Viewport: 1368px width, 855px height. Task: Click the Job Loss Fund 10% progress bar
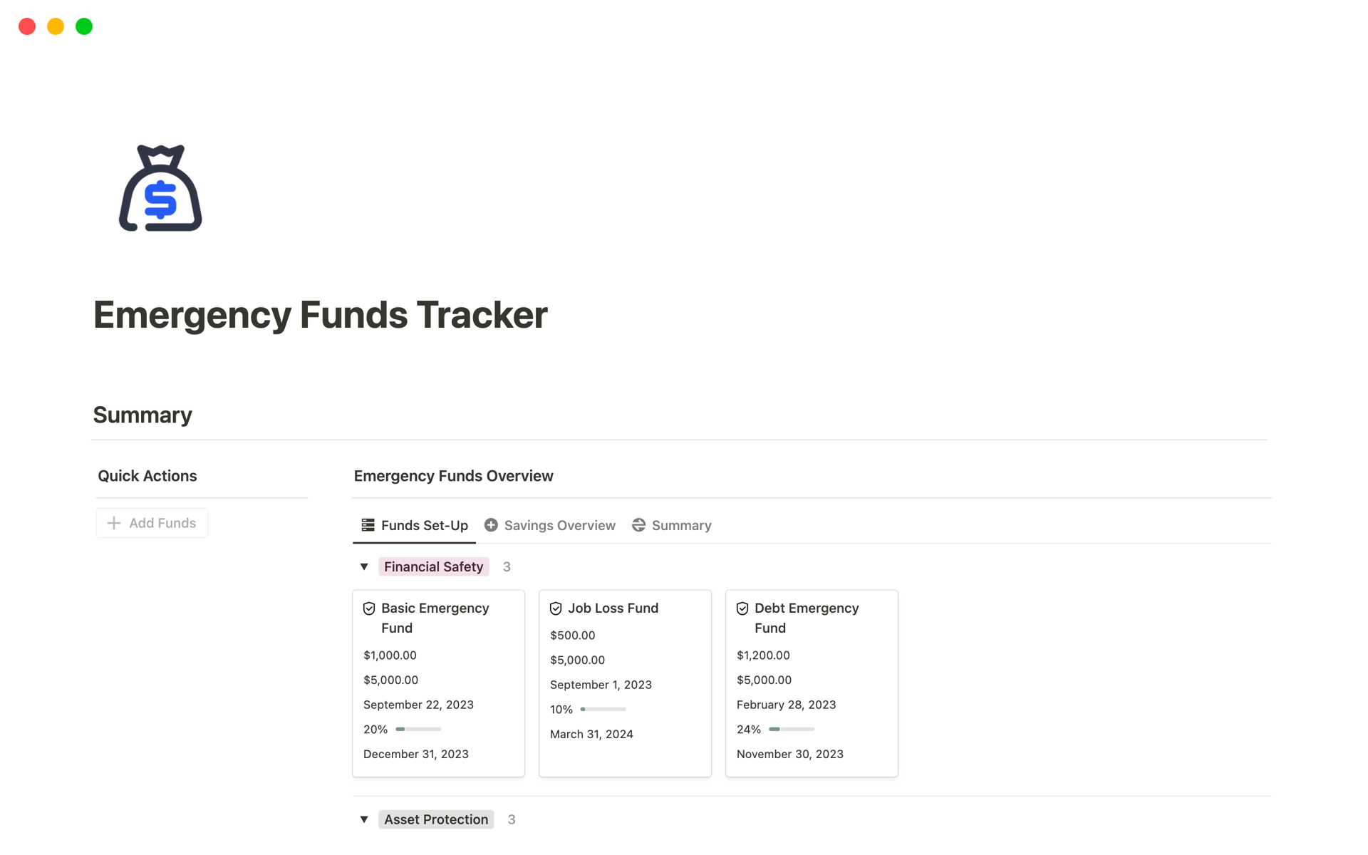coord(603,709)
